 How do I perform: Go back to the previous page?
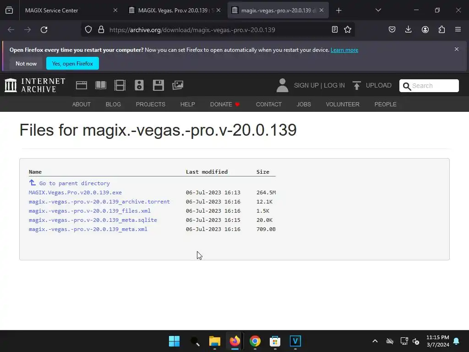point(11,30)
